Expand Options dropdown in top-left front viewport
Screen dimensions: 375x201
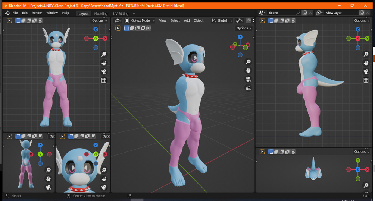(100, 20)
